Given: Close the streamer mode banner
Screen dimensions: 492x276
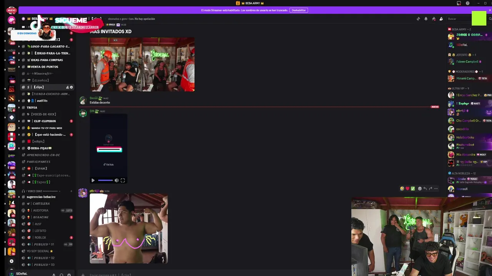Looking at the screenshot, I should (490, 10).
